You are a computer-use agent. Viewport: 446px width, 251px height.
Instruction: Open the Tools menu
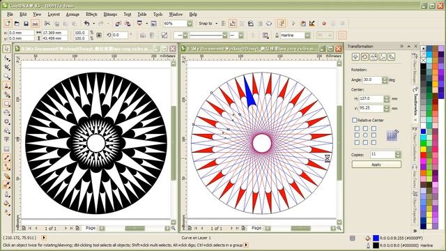(x=158, y=14)
